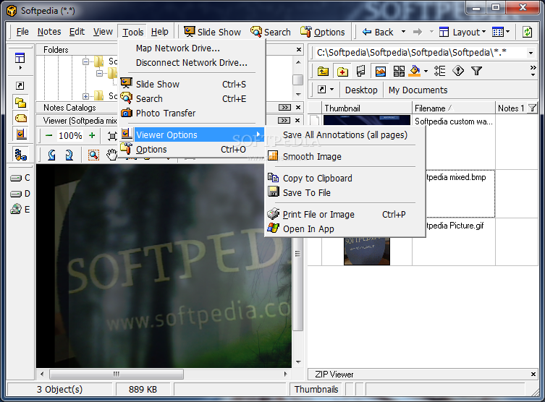Go Back using toolbar arrow

pos(378,32)
